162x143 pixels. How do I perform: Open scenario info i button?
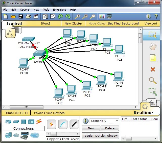(x=85, y=121)
